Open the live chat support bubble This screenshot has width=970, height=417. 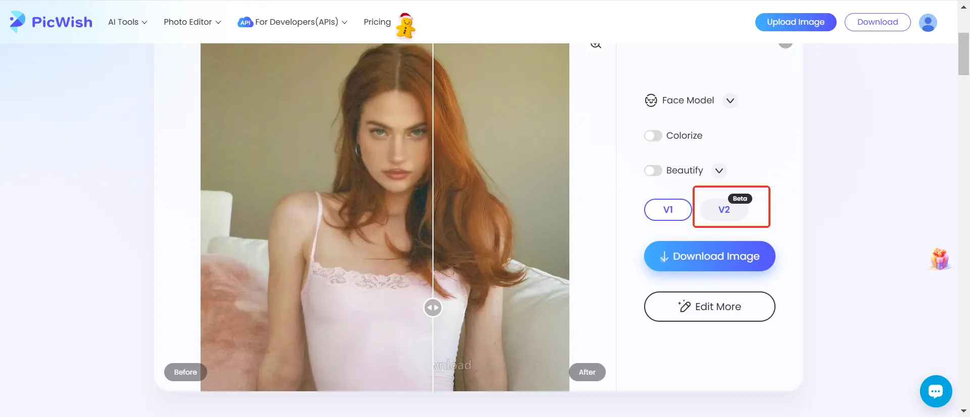point(936,391)
